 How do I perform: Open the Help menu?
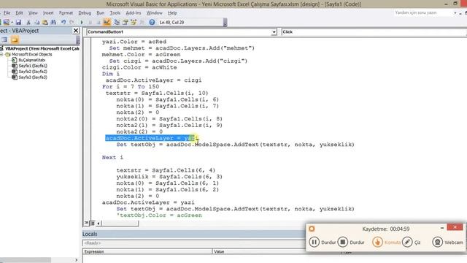pyautogui.click(x=172, y=13)
